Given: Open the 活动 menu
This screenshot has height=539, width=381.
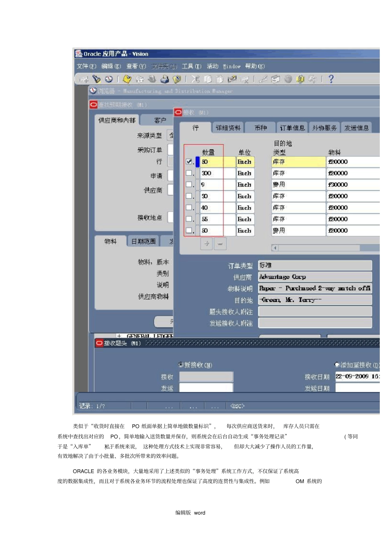Looking at the screenshot, I should pos(213,66).
